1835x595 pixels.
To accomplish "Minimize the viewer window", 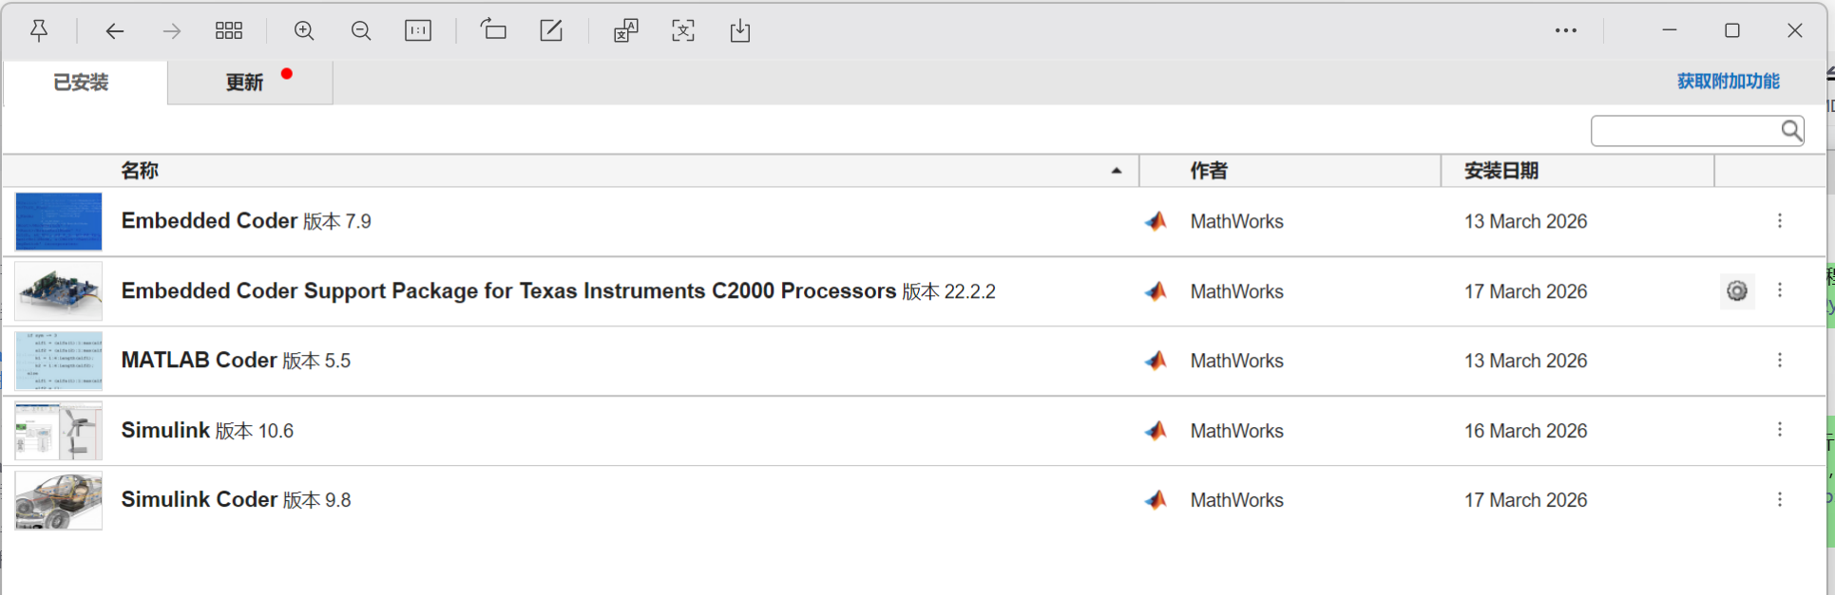I will pos(1670,30).
